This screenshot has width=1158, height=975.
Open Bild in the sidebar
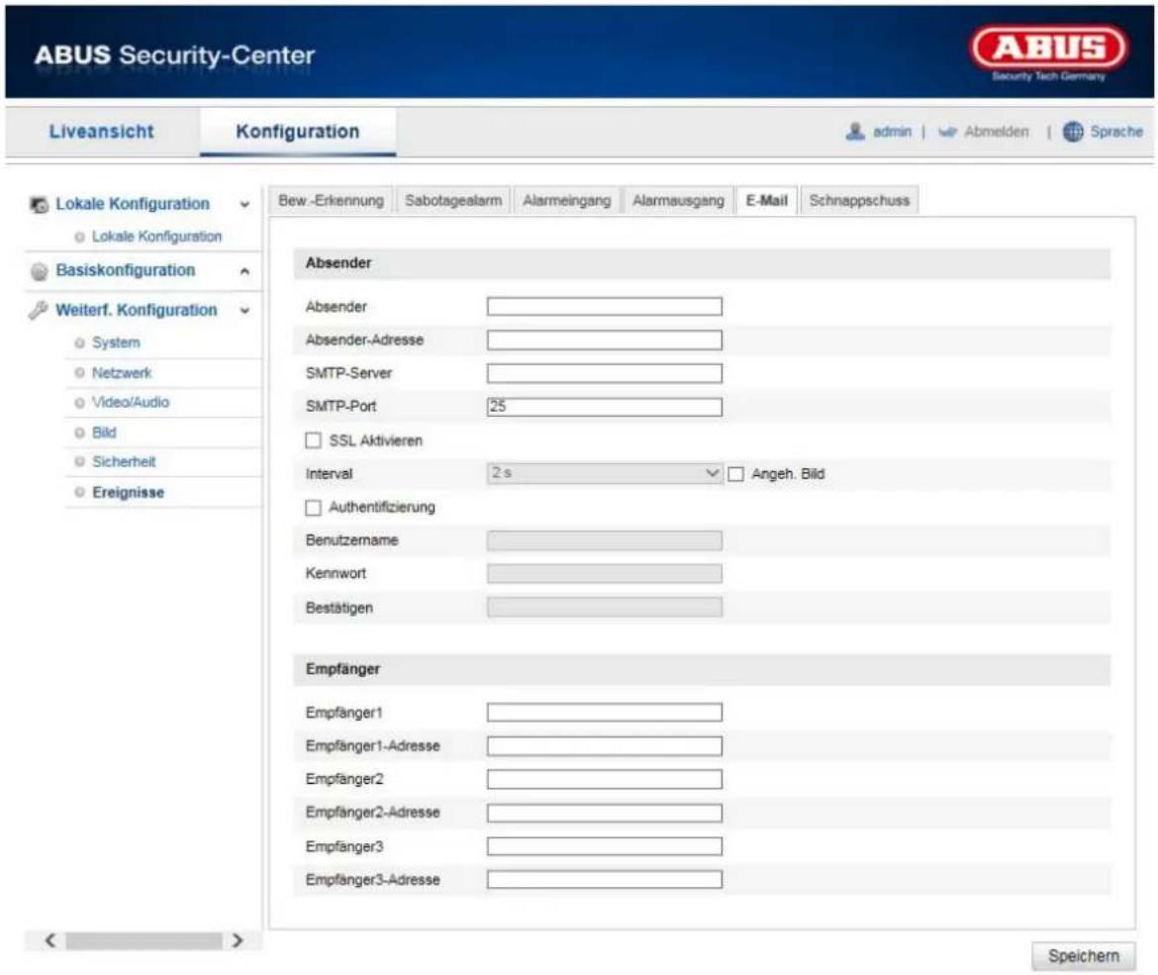point(104,433)
